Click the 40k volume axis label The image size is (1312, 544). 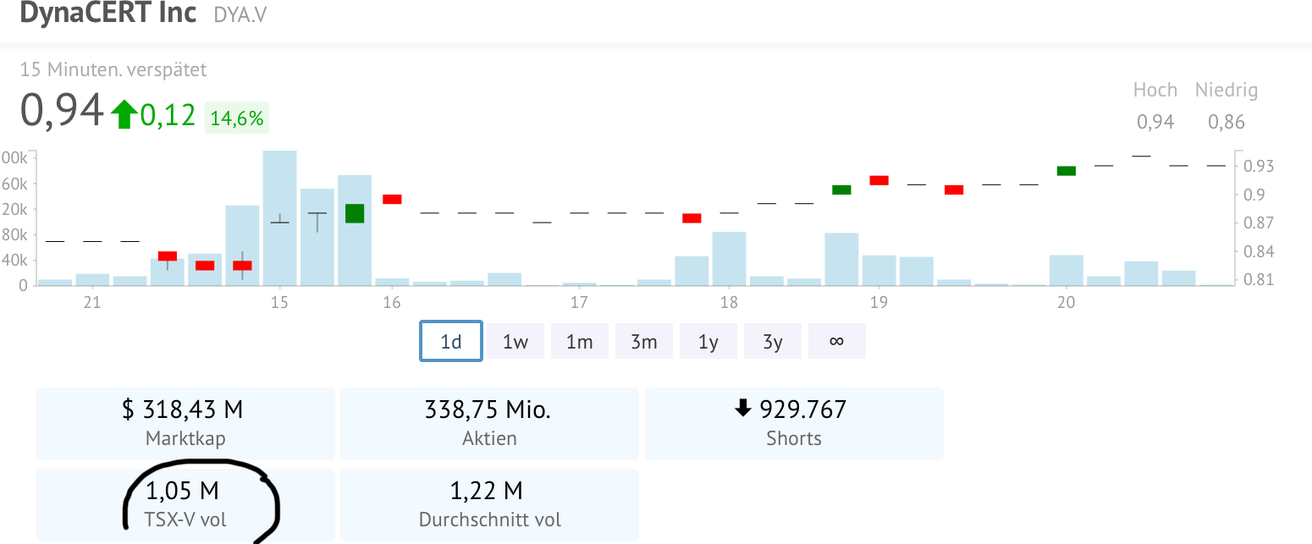(15, 261)
